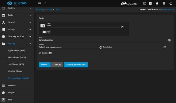Screen dimensions: 176x103
Task: Uncheck the Enabled checkbox
Action: [40, 53]
